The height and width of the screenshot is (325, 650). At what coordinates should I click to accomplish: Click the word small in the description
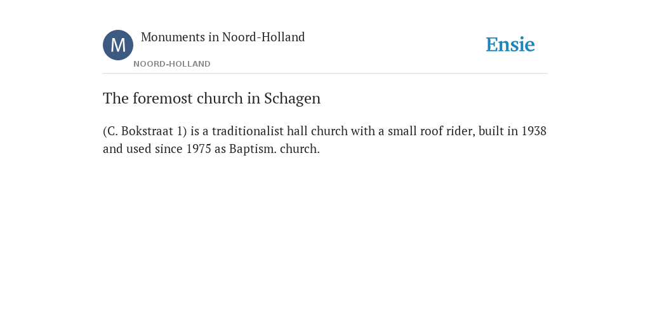tap(402, 131)
